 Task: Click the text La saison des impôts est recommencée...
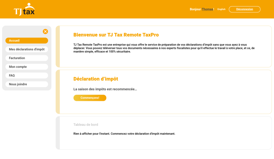(105, 89)
